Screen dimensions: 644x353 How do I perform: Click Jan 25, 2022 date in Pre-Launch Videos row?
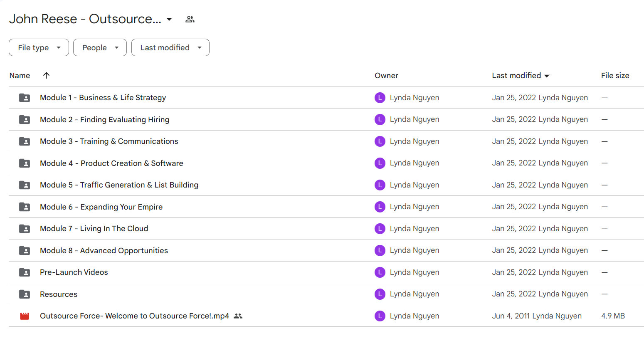click(514, 272)
